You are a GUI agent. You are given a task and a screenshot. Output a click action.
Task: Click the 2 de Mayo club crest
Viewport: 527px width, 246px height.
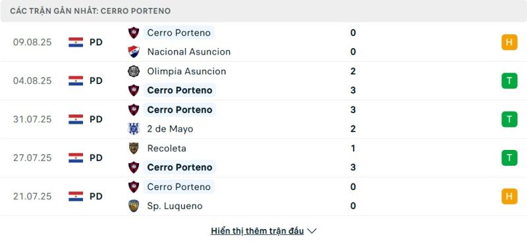(x=134, y=129)
